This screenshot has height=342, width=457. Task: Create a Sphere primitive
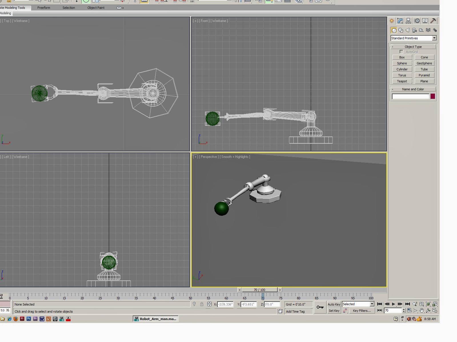402,63
